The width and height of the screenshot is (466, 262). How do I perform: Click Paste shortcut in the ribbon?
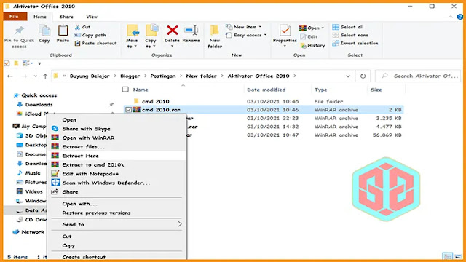pyautogui.click(x=95, y=44)
